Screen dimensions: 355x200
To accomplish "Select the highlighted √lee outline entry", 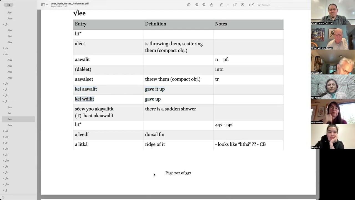I will [x=18, y=119].
